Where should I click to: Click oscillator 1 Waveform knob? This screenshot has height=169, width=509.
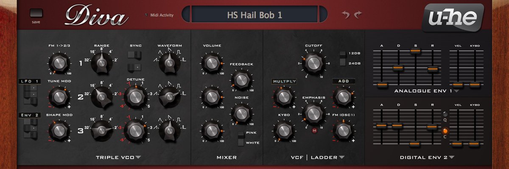169,63
